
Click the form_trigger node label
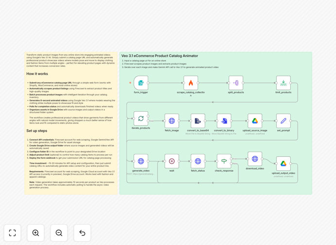[x=141, y=92]
